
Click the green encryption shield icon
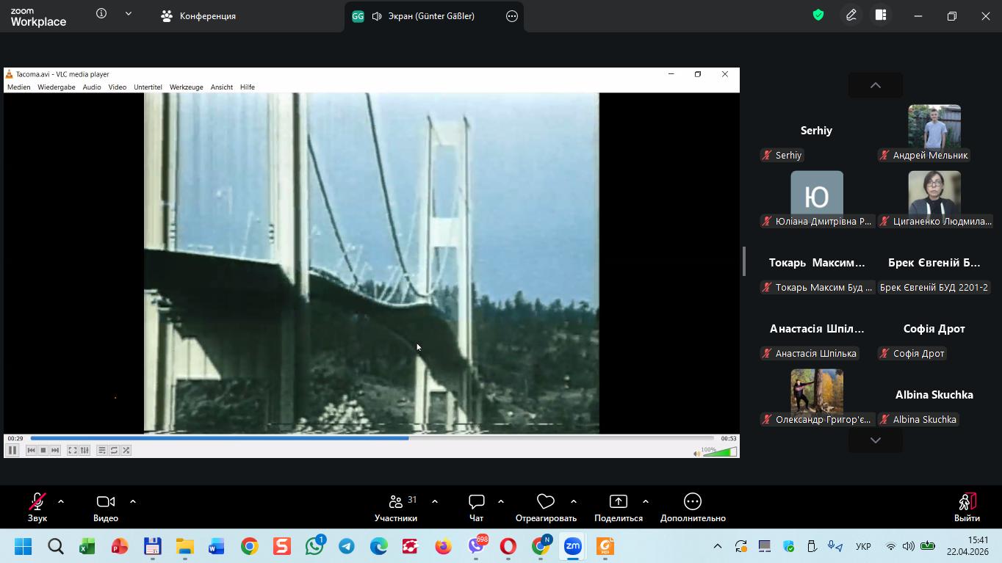(818, 15)
